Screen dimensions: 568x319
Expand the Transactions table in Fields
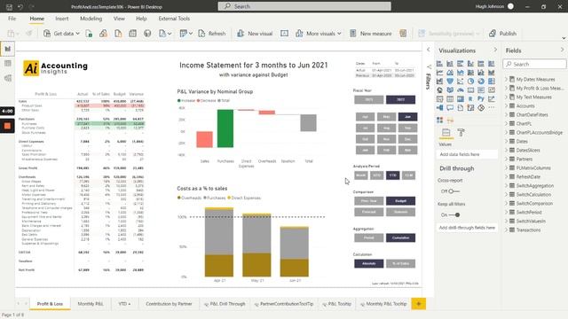(507, 230)
